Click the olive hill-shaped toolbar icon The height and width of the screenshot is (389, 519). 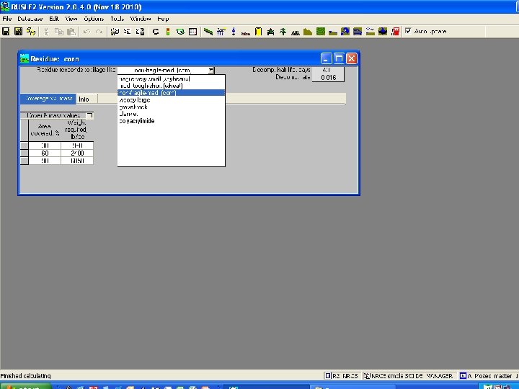[x=308, y=32]
